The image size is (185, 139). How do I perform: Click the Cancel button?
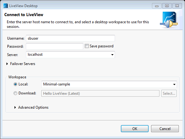(x=165, y=128)
